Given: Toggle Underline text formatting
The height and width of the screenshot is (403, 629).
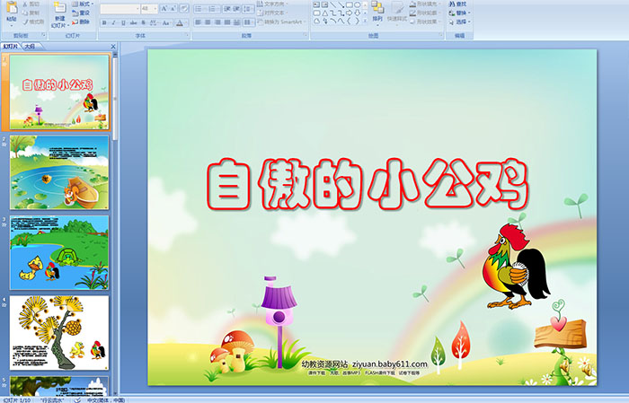Looking at the screenshot, I should tap(121, 22).
